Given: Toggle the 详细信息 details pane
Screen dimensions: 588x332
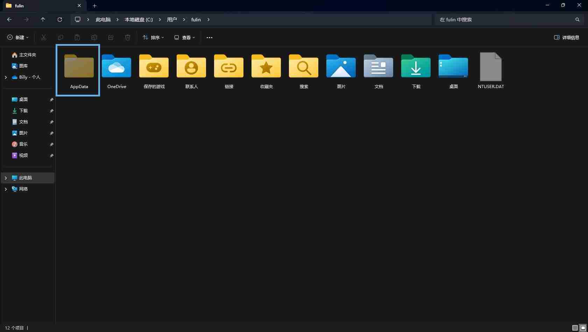Looking at the screenshot, I should tap(566, 37).
